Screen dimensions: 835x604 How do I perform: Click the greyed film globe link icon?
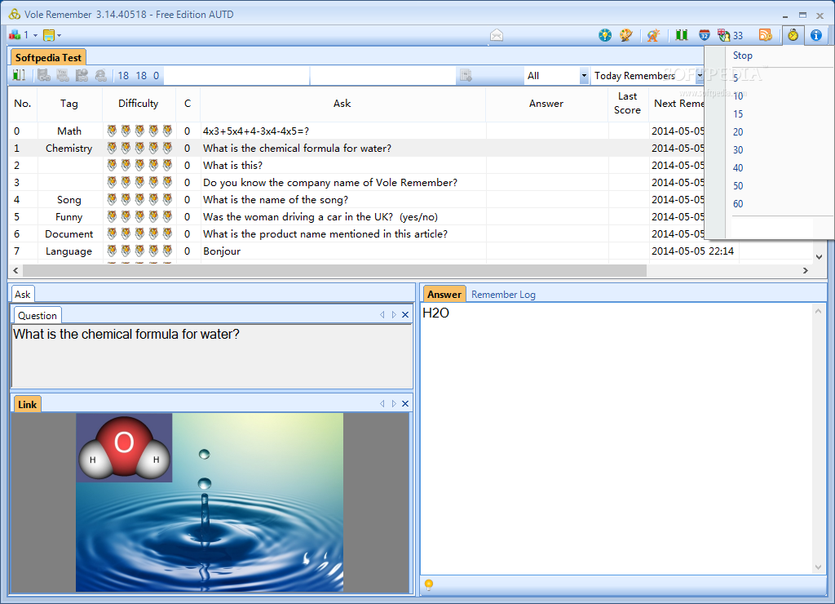(82, 75)
